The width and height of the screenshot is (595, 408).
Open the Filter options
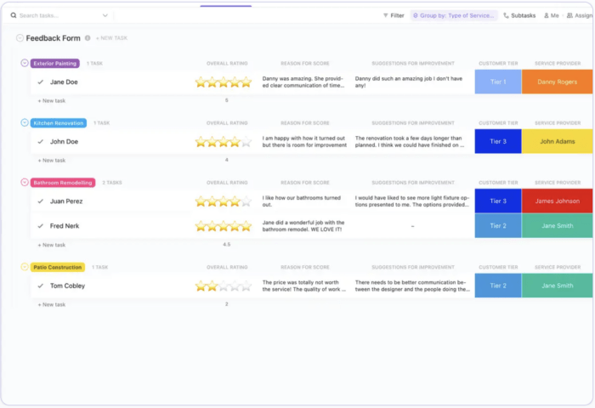(393, 15)
